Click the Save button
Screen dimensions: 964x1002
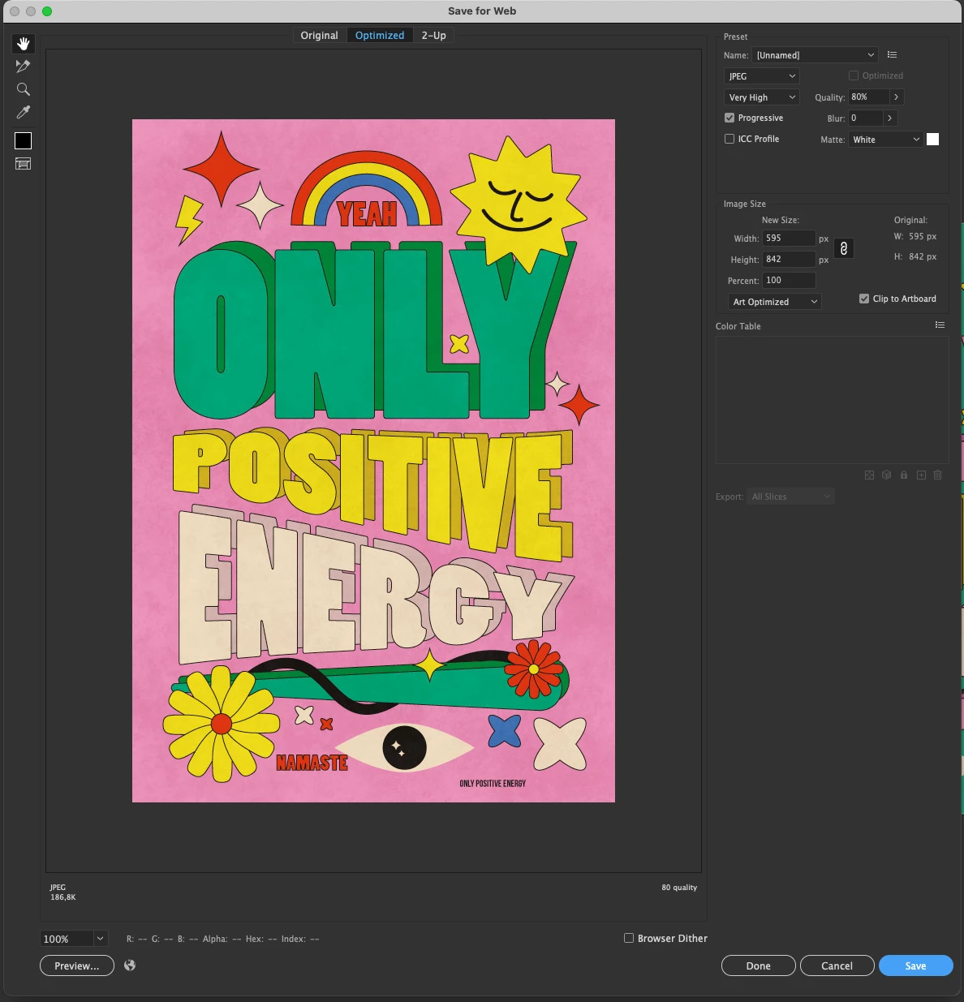point(916,965)
